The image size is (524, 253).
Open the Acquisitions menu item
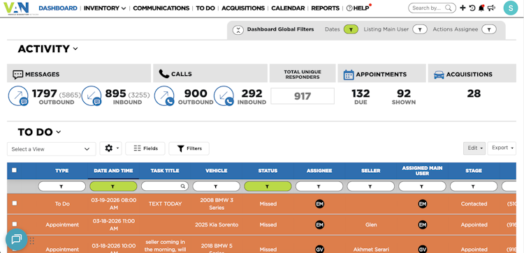[x=243, y=8]
